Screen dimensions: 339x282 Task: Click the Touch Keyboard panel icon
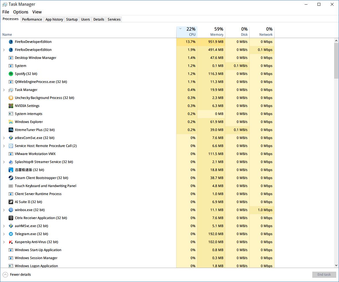11,186
